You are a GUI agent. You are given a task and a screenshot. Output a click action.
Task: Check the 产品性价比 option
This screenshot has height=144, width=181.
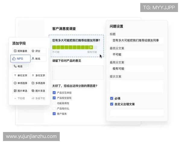(x=54, y=108)
